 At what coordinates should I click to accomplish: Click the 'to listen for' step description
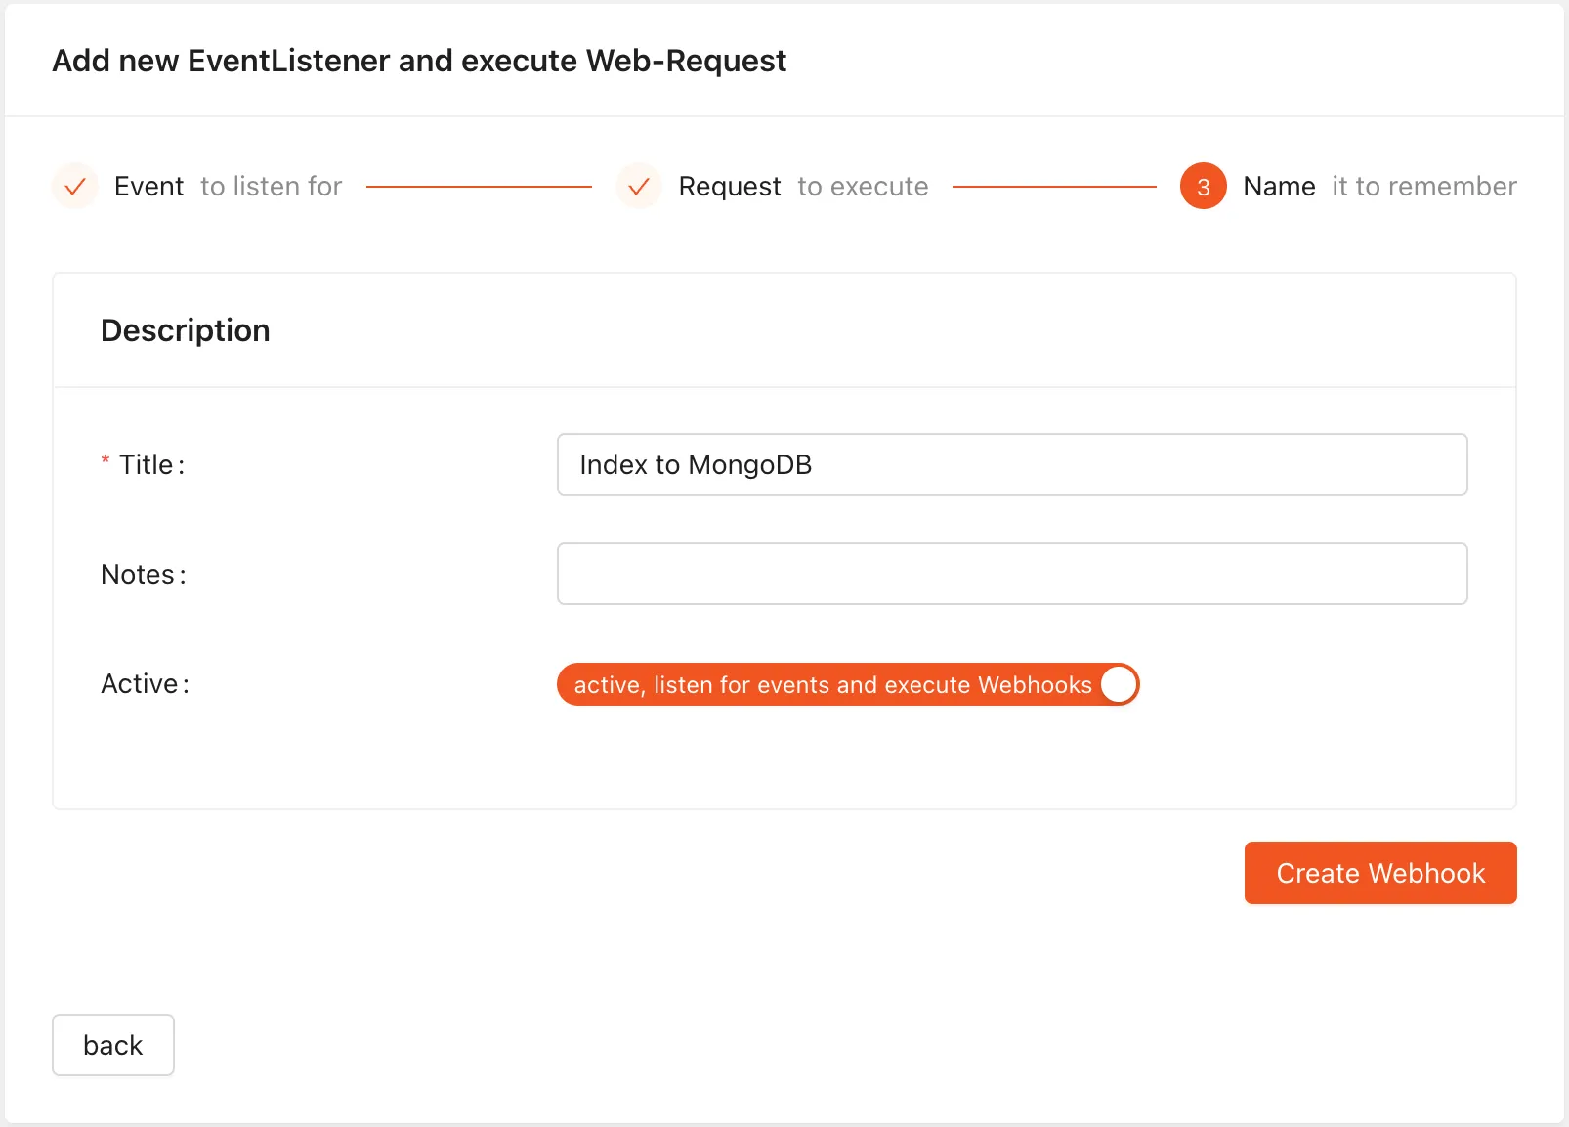(271, 186)
